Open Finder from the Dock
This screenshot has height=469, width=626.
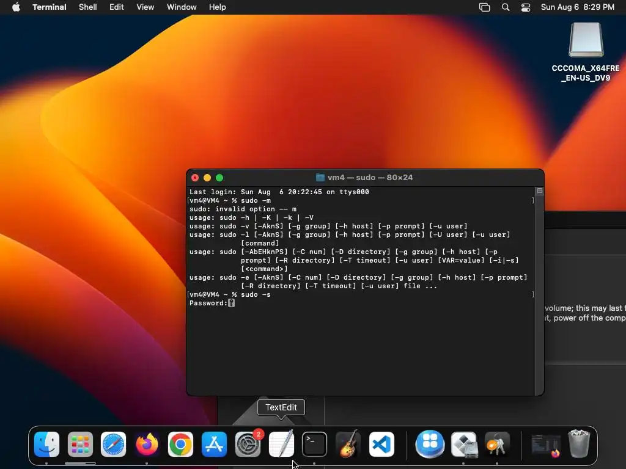(x=46, y=444)
